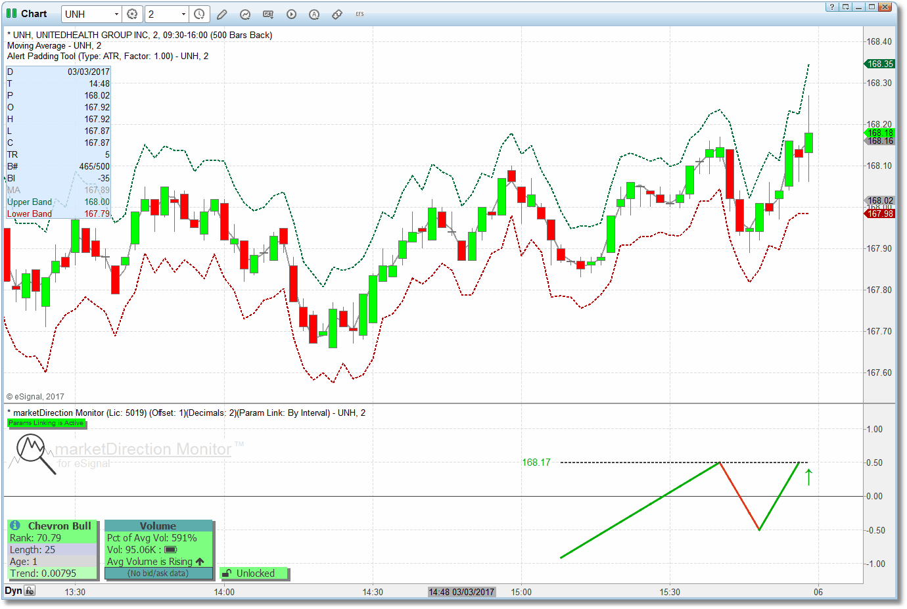The width and height of the screenshot is (907, 609).
Task: Open the symbol settings gear beside UNH
Action: click(132, 14)
